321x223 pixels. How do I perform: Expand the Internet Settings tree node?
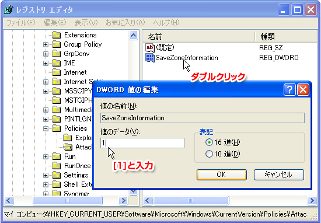(46, 82)
